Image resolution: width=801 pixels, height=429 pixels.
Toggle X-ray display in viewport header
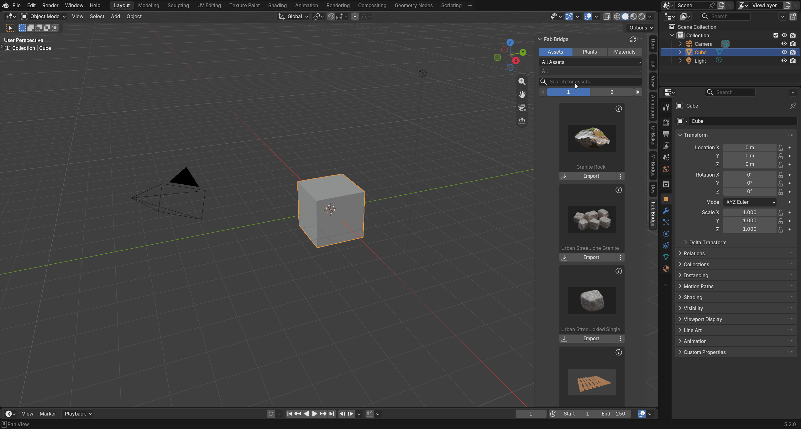pos(607,17)
